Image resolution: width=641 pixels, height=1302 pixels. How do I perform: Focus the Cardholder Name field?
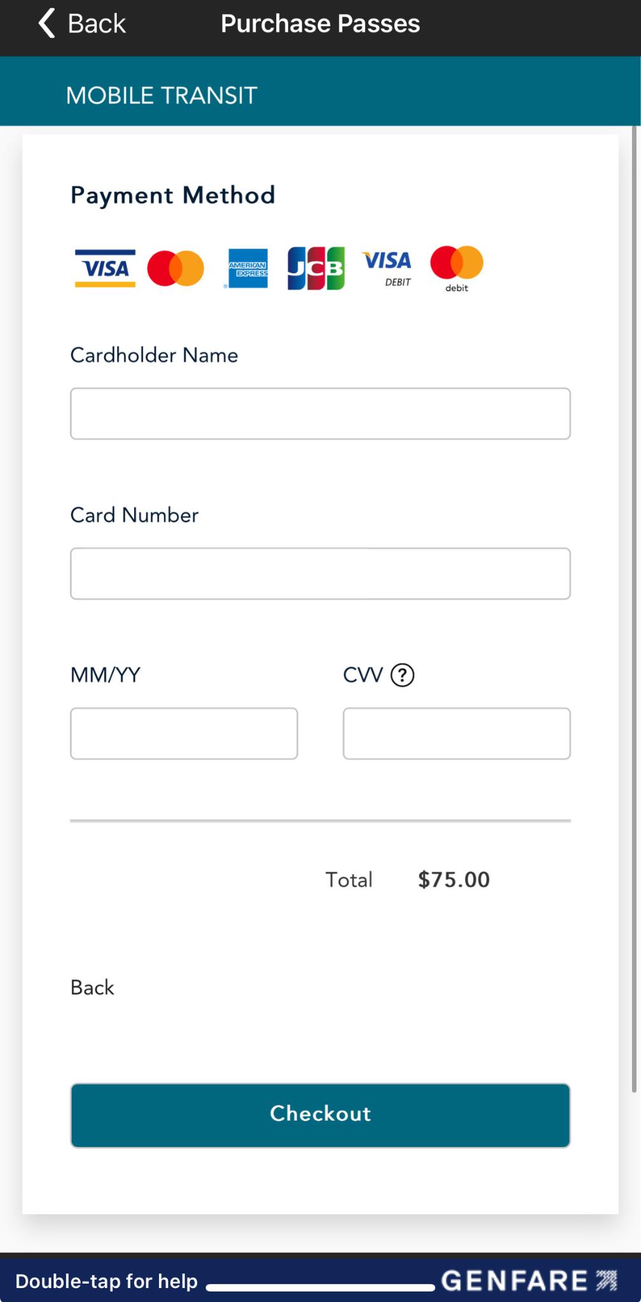coord(320,414)
